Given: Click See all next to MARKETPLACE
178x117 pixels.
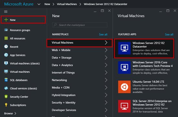Looking at the screenshot, I should pyautogui.click(x=103, y=34).
